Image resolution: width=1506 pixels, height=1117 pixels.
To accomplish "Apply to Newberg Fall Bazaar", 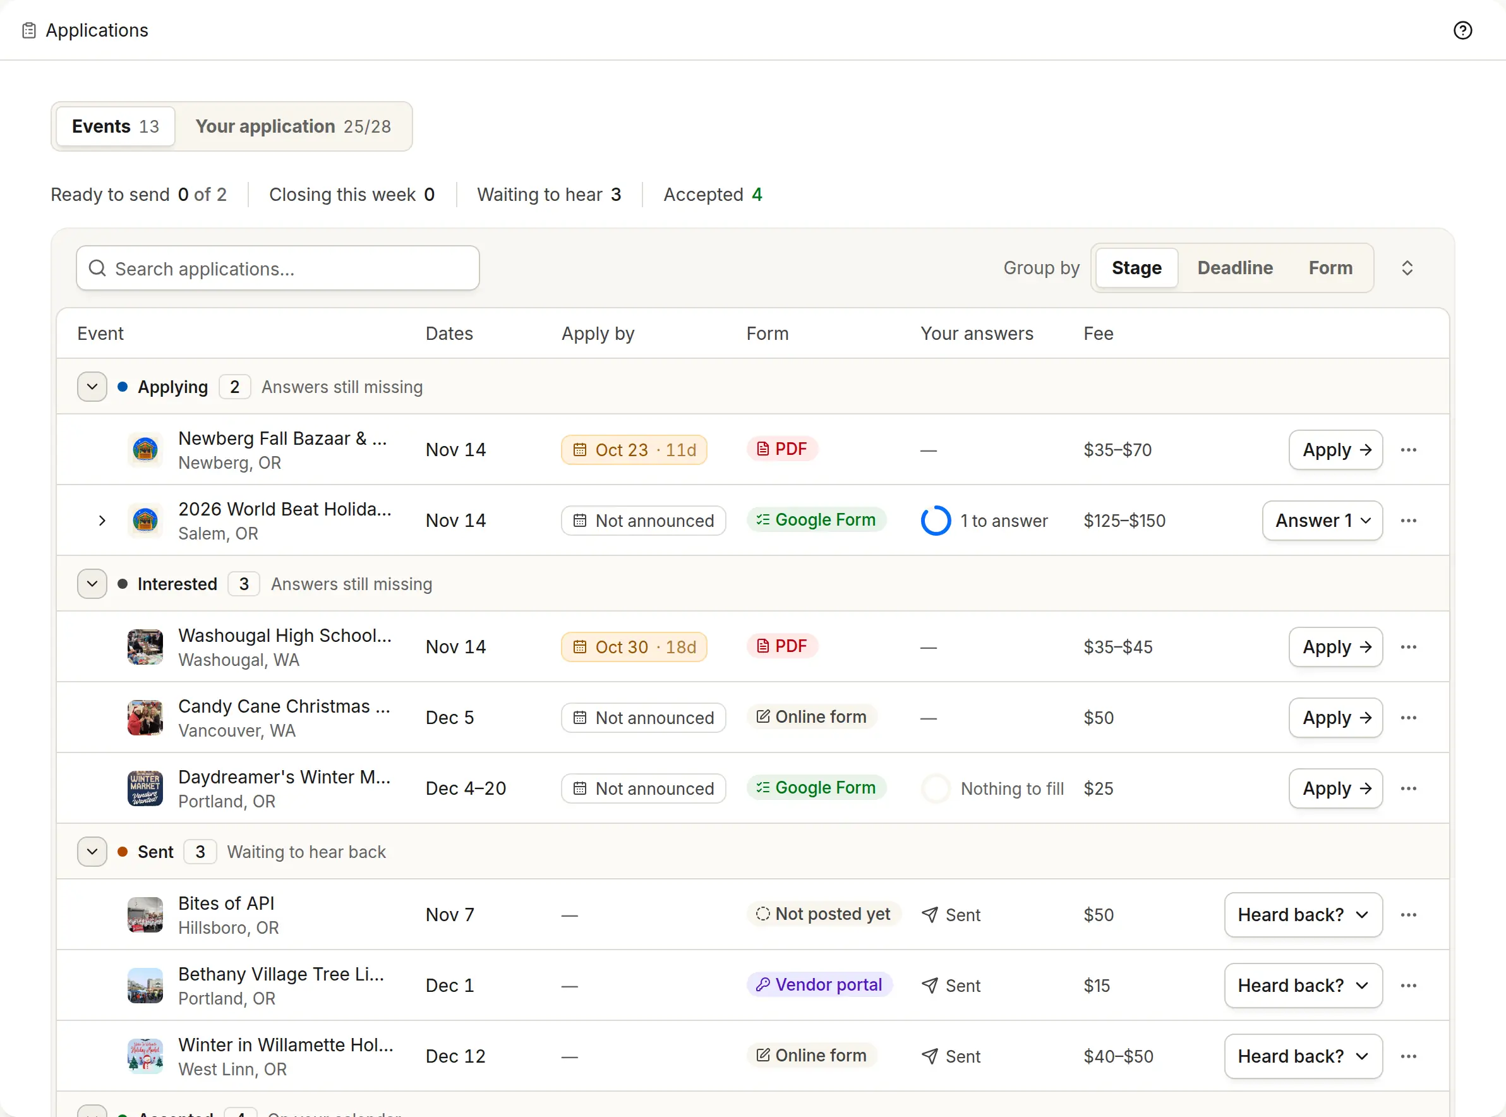I will pyautogui.click(x=1335, y=450).
